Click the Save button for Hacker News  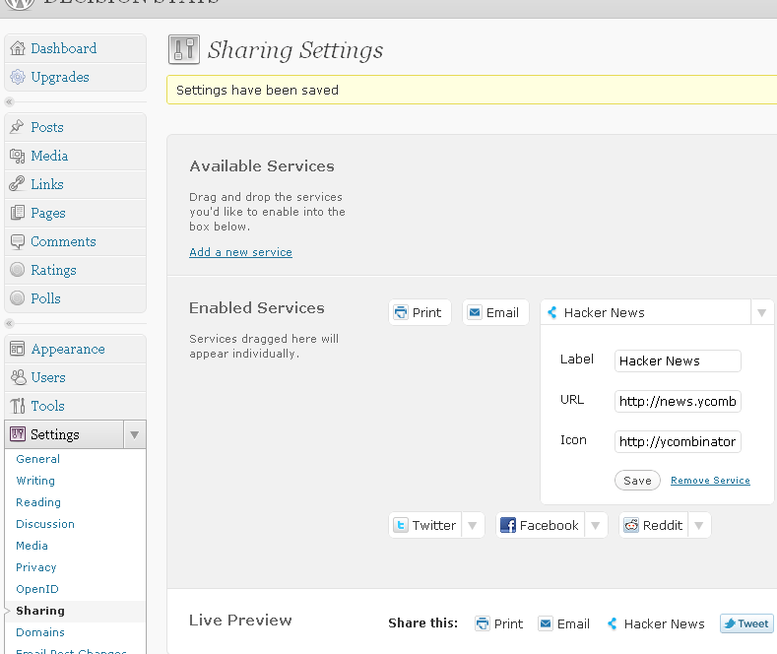point(637,481)
